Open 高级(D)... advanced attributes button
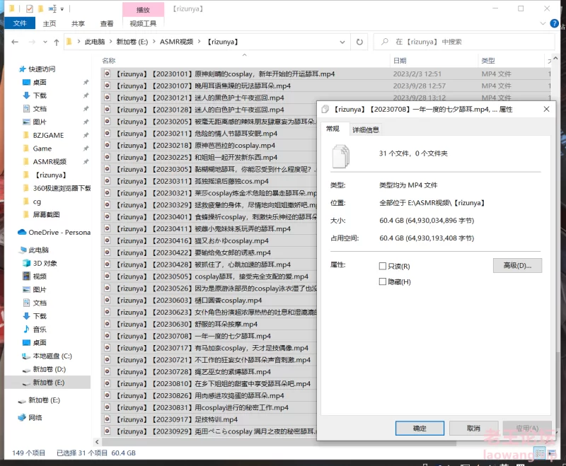Viewport: 566px width, 466px height. (517, 266)
